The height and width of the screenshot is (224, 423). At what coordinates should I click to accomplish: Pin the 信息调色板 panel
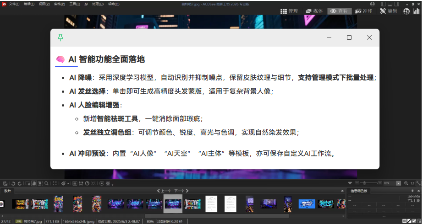pyautogui.click(x=412, y=191)
